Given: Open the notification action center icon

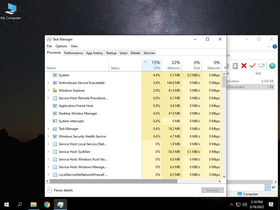Looking at the screenshot, I should coord(271,205).
